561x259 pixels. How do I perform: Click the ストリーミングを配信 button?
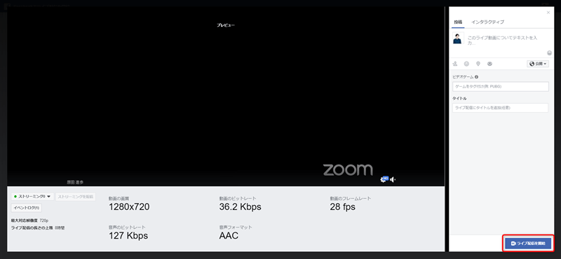pyautogui.click(x=76, y=197)
